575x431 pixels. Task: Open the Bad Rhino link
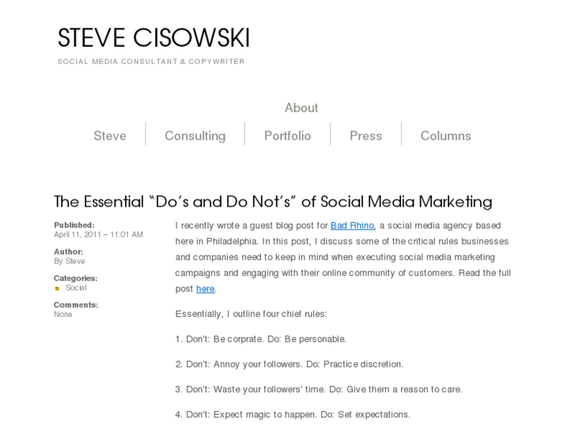tap(352, 225)
